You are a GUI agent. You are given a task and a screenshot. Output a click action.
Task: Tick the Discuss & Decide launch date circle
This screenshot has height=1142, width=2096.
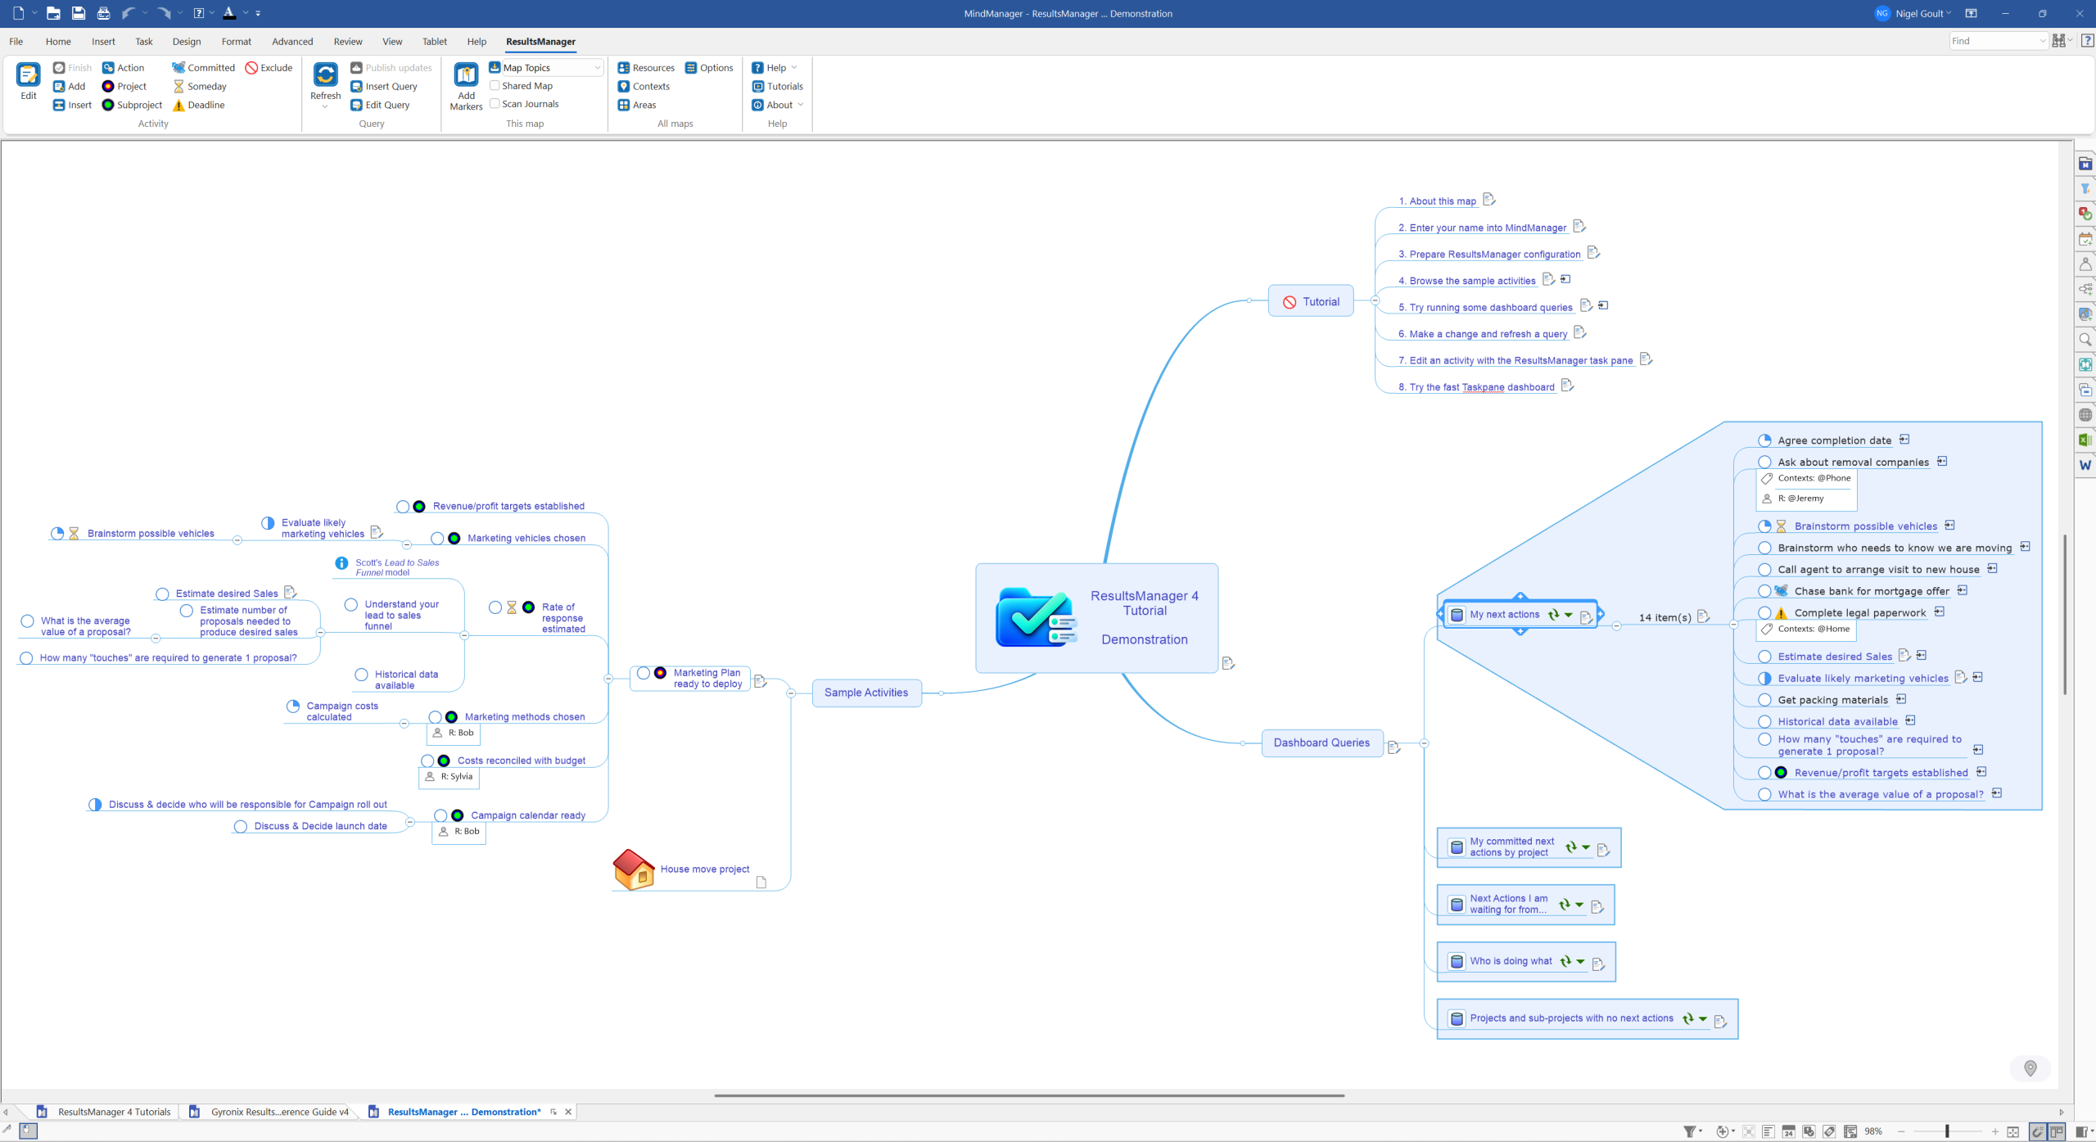(240, 827)
